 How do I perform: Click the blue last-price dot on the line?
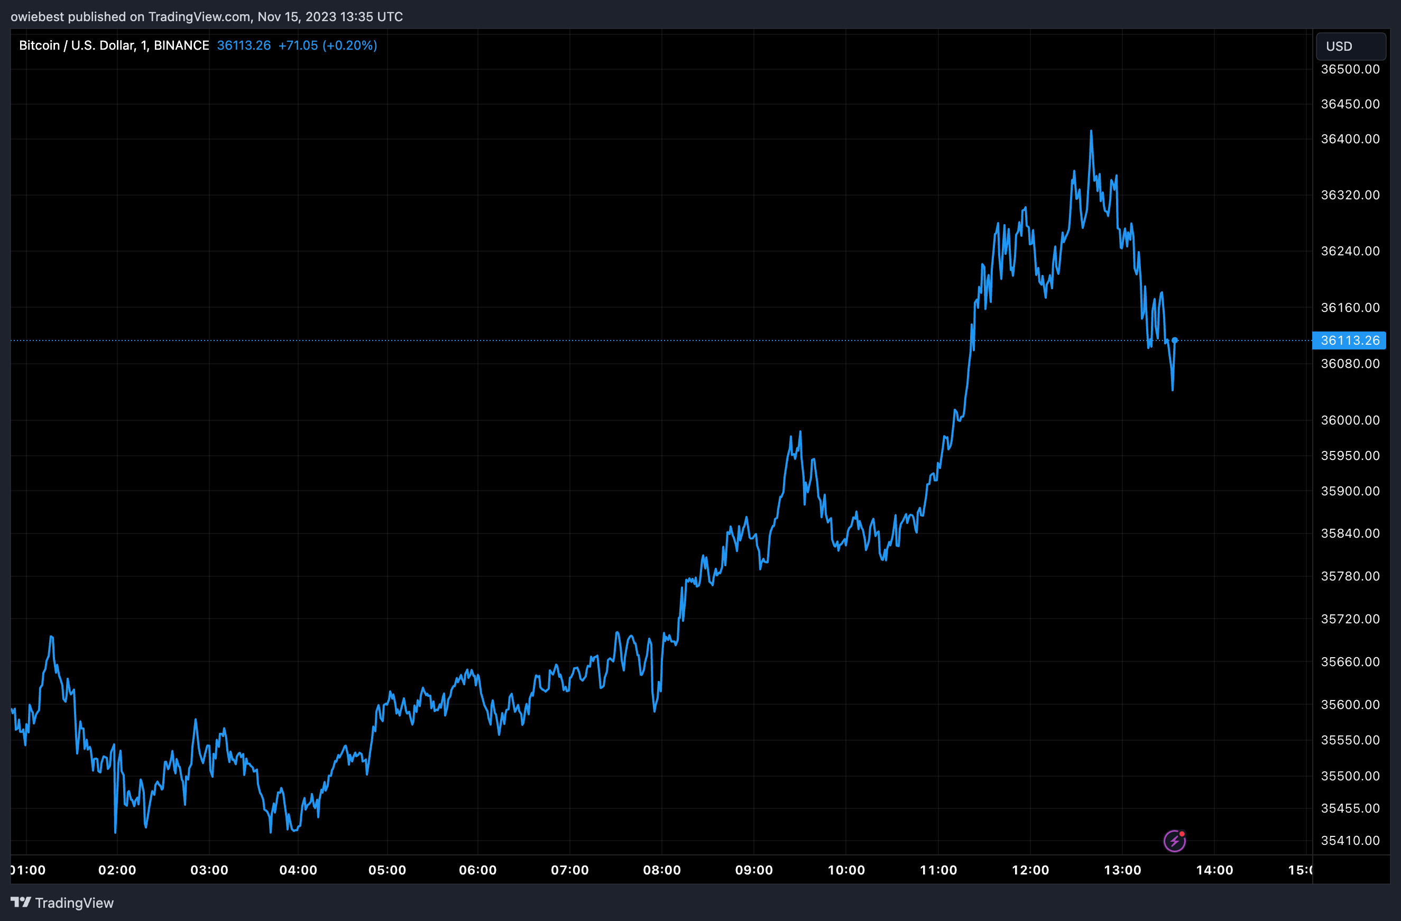click(1174, 340)
